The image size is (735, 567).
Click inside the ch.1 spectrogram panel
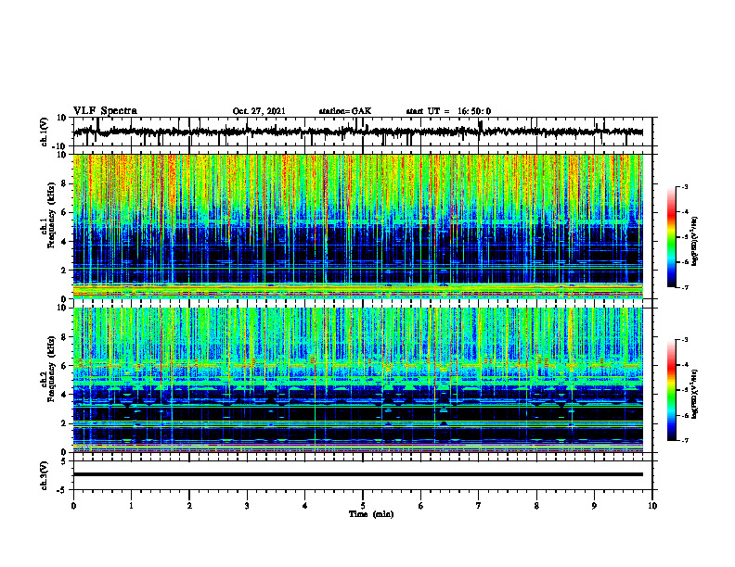click(358, 226)
